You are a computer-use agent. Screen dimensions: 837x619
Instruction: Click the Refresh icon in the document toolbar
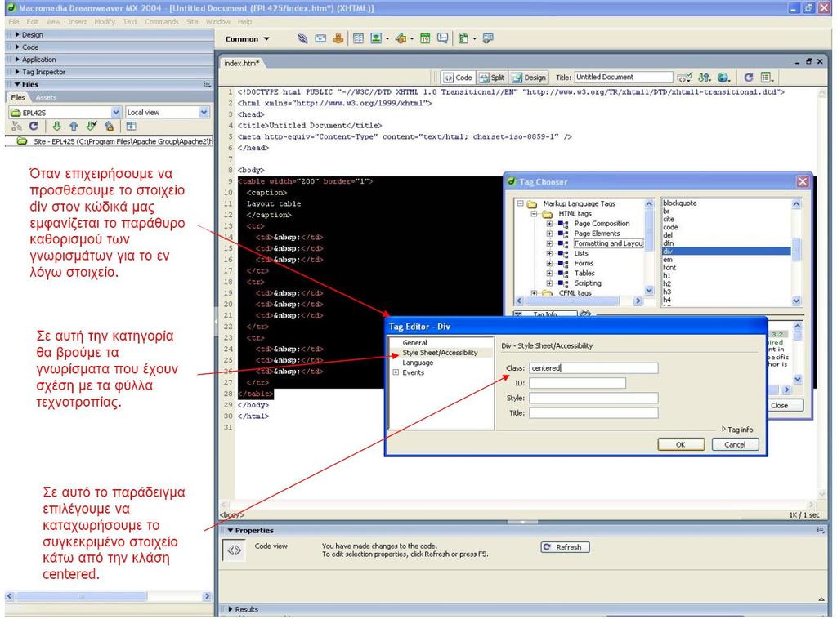point(749,78)
